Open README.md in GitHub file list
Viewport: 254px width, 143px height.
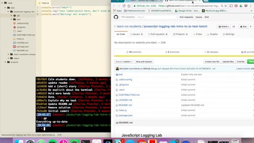(x=125, y=105)
